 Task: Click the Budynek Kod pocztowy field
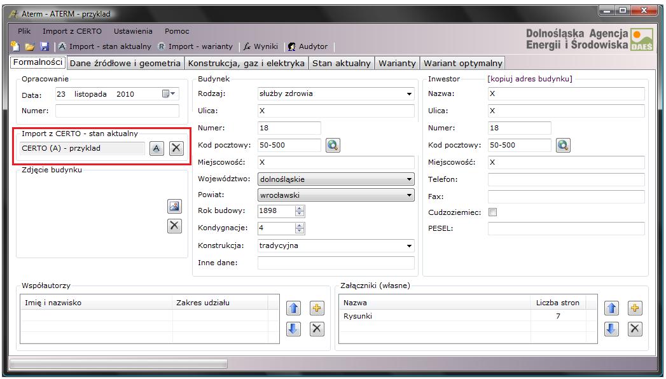click(289, 145)
